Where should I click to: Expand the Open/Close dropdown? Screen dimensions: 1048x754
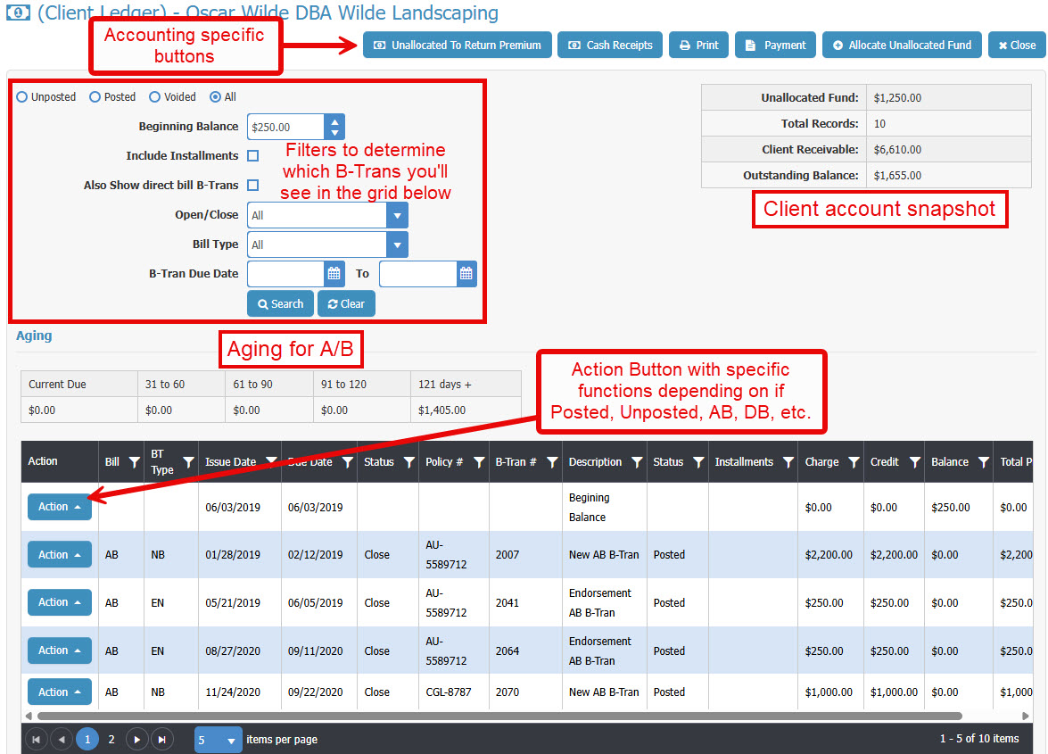pyautogui.click(x=397, y=215)
